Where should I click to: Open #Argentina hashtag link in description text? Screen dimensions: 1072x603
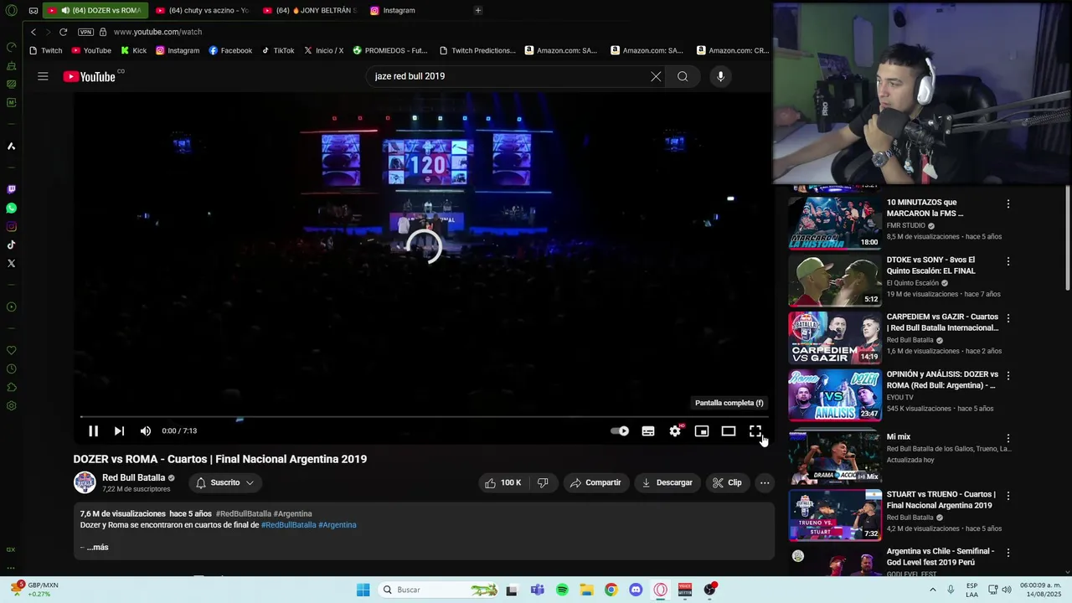pyautogui.click(x=338, y=525)
